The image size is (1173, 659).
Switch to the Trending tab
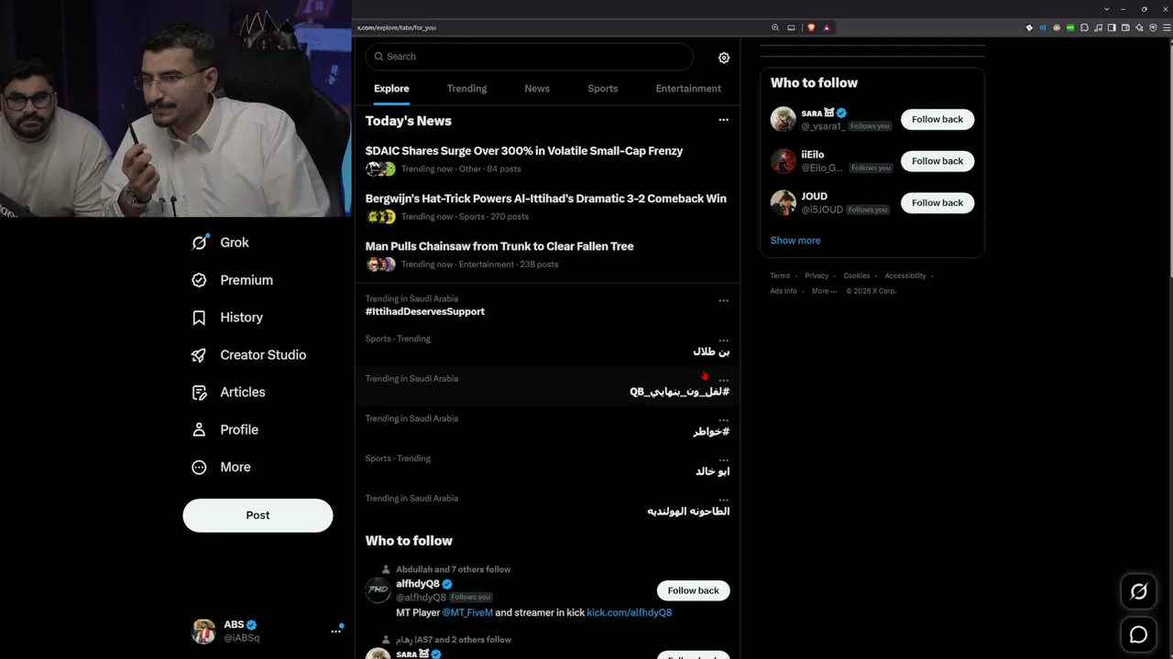[466, 89]
